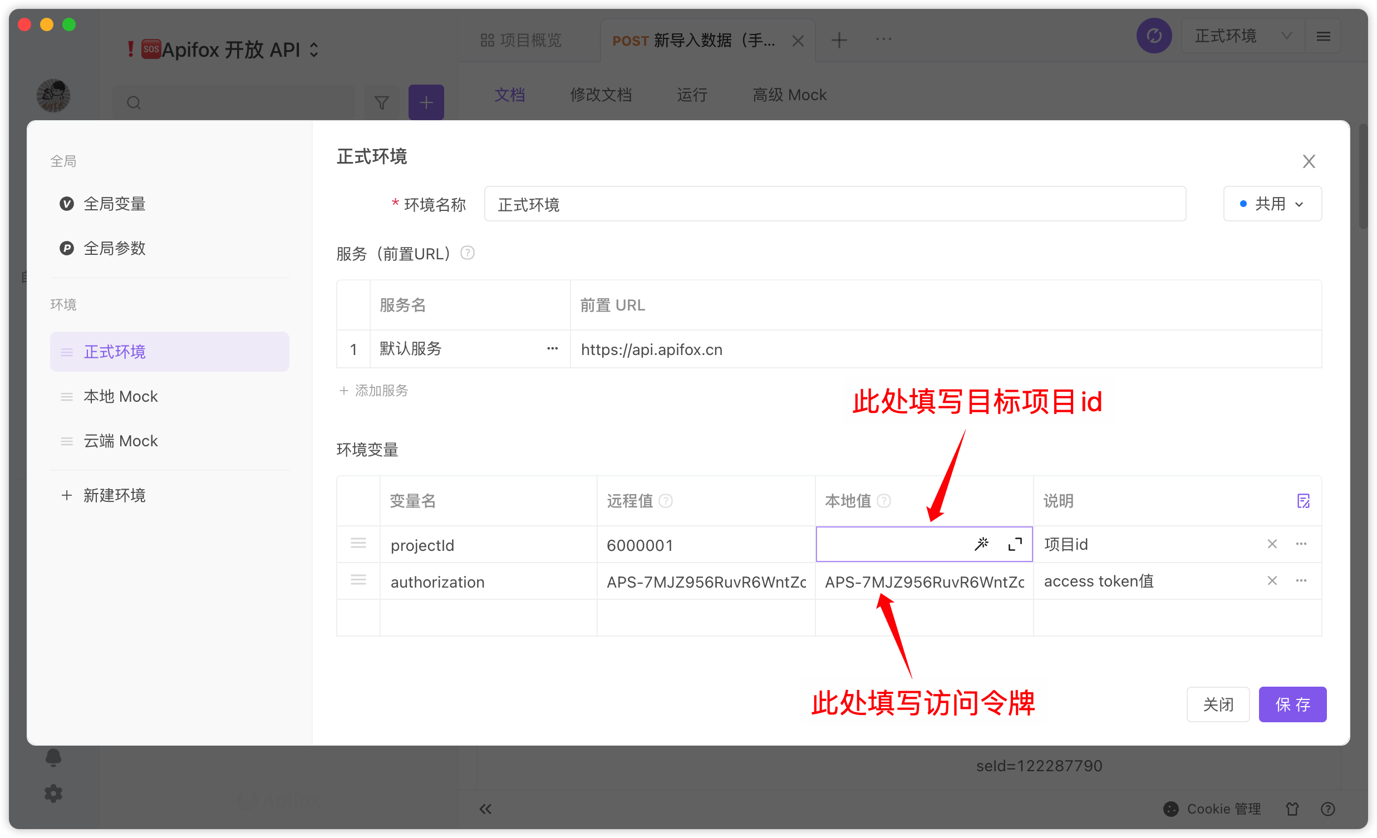
Task: Click the magic wand icon in projectId local value
Action: click(982, 544)
